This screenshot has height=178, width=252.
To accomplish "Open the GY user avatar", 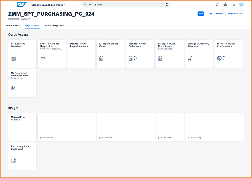I will (241, 5).
